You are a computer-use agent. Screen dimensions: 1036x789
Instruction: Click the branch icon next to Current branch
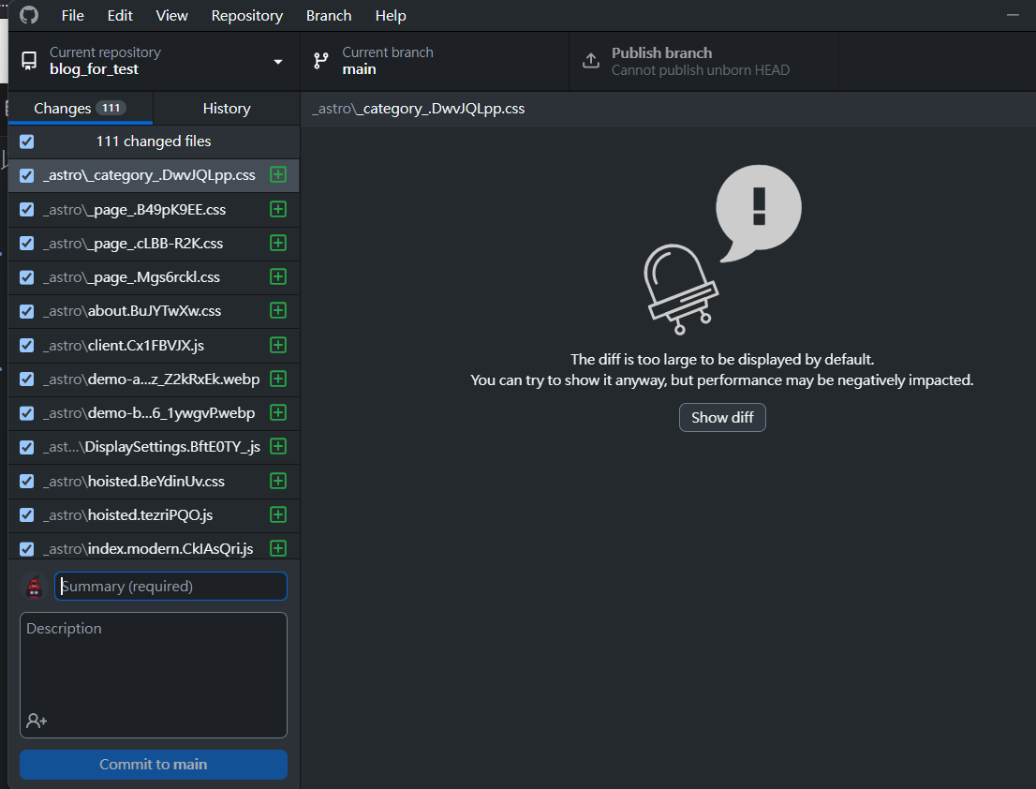321,61
